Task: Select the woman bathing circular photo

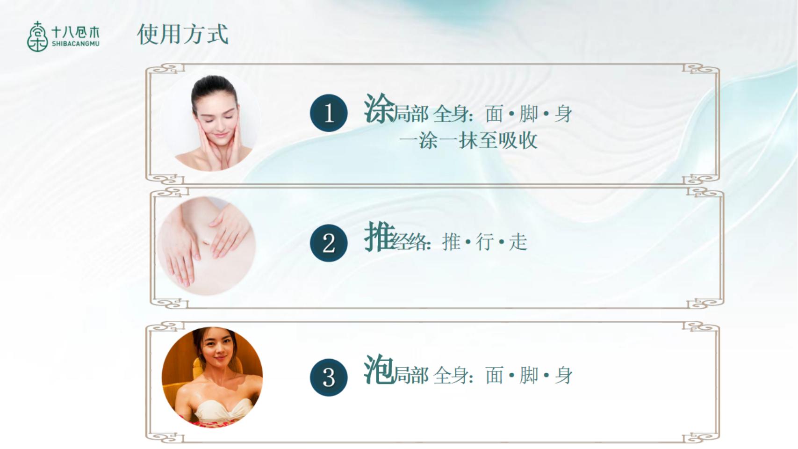Action: point(212,377)
